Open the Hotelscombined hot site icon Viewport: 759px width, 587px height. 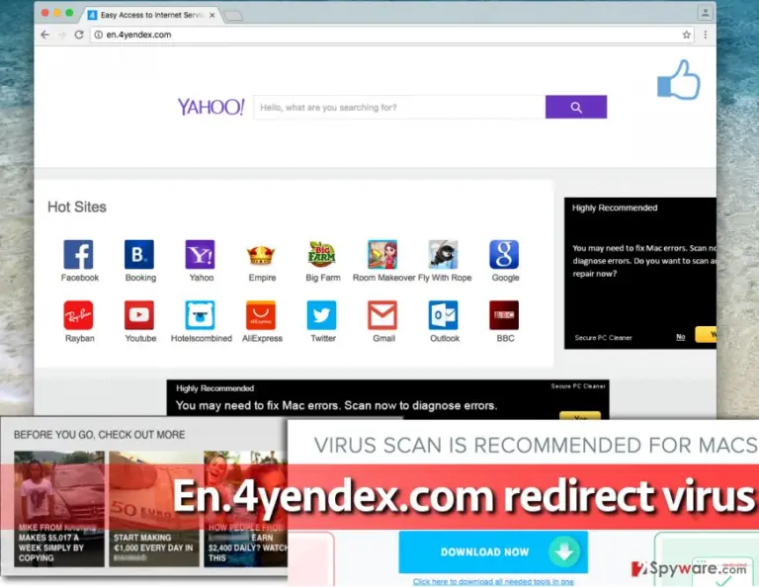coord(200,315)
